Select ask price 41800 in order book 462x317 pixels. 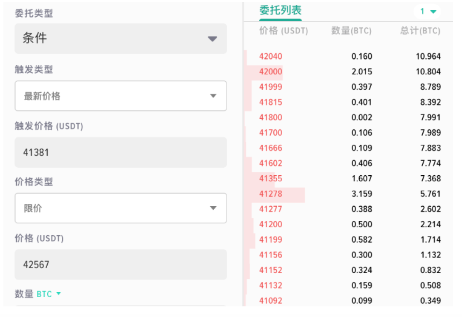point(271,117)
